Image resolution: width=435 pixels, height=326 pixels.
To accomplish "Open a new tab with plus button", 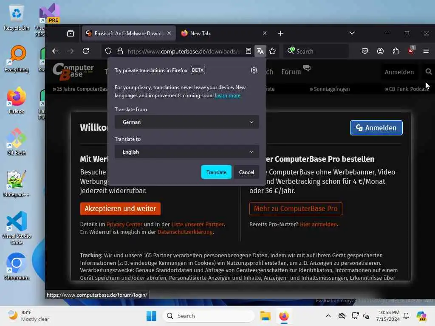I will coord(280,33).
